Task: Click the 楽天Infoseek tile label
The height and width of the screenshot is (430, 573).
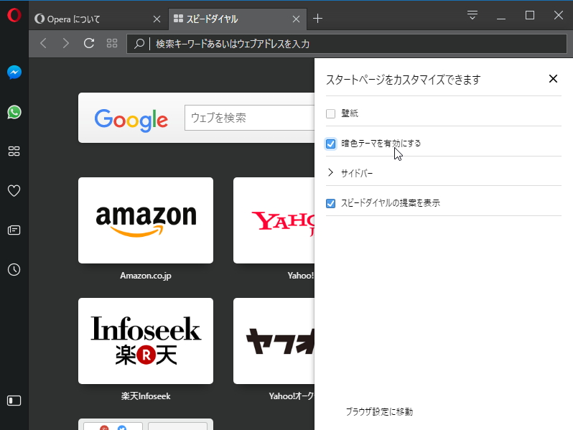Action: pos(146,396)
